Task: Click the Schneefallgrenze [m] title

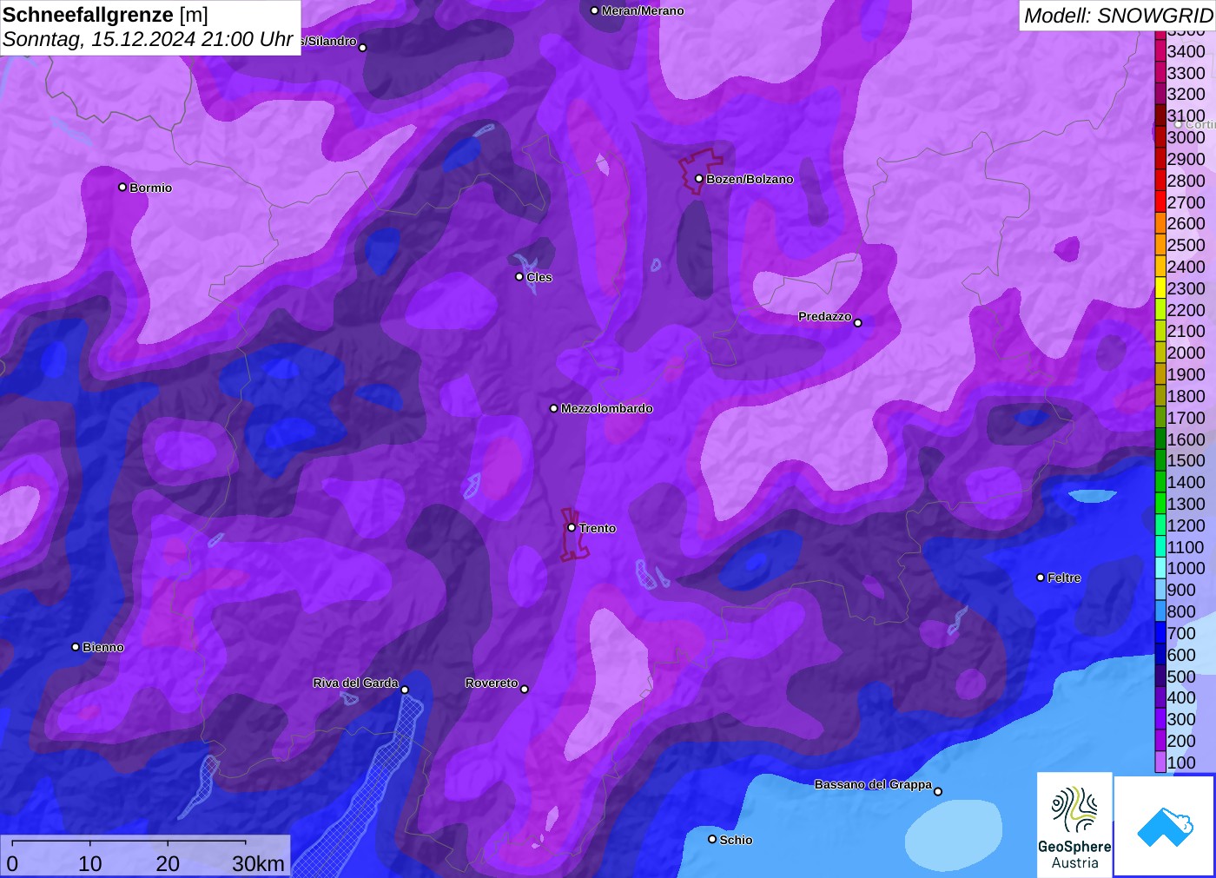Action: [105, 16]
